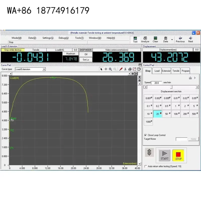Image resolution: width=201 pixels, height=201 pixels.
Task: Expand vertical axis icon
Action: pyautogui.click(x=139, y=77)
